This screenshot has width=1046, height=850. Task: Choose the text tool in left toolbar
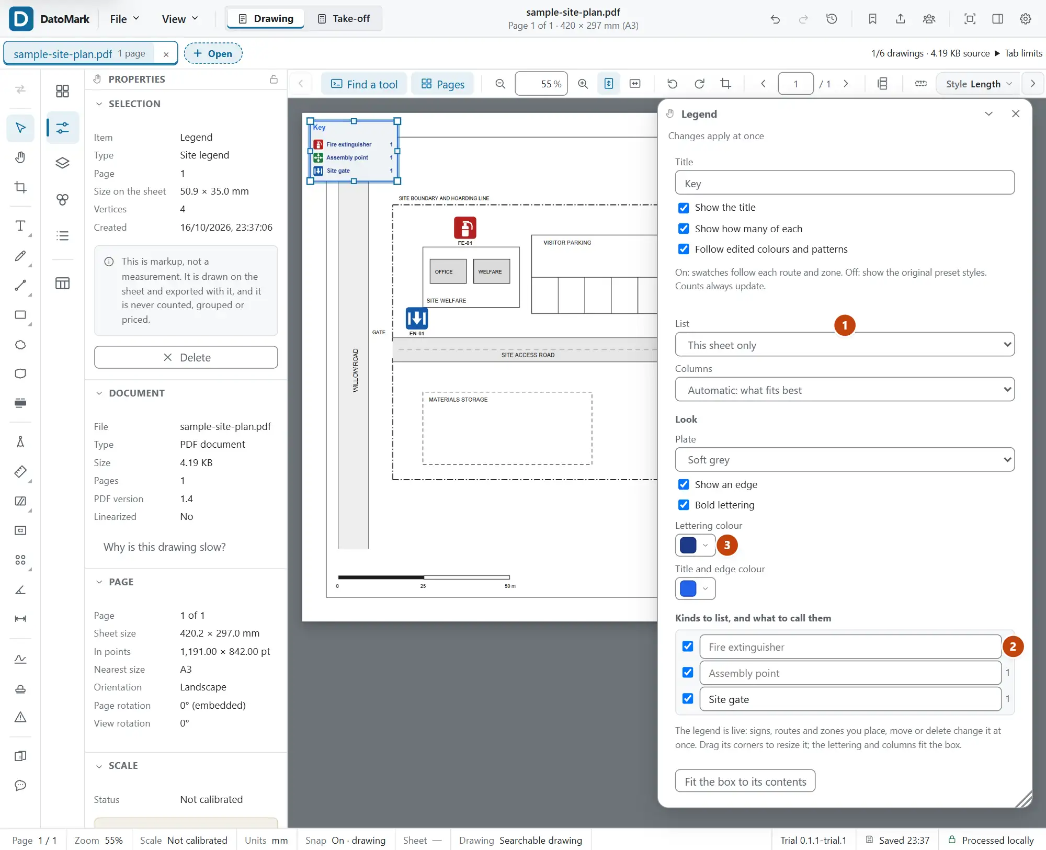[x=20, y=226]
